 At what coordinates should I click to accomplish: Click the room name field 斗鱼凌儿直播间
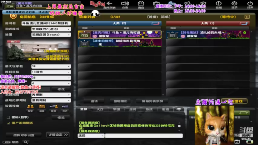click(x=46, y=23)
